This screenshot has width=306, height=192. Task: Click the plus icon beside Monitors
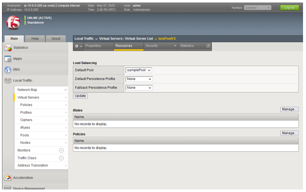[61, 150]
